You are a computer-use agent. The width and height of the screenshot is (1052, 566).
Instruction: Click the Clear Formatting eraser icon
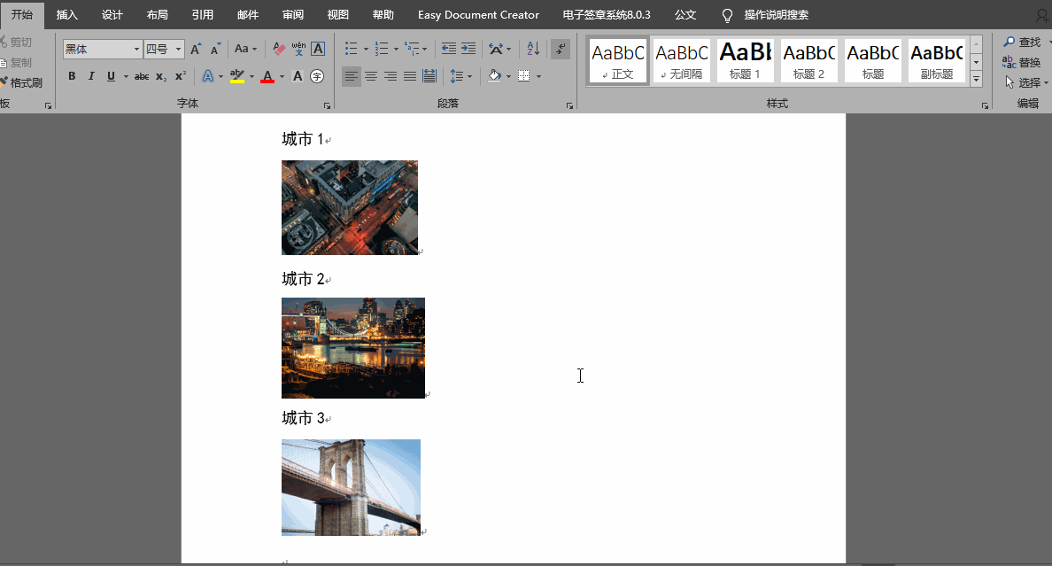pos(279,49)
